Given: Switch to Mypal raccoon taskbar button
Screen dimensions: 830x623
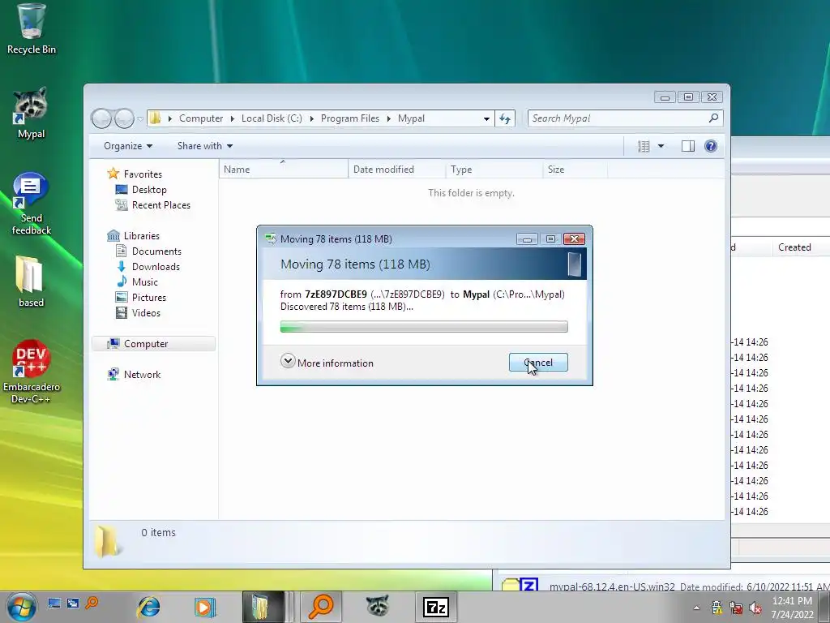Looking at the screenshot, I should [x=379, y=607].
